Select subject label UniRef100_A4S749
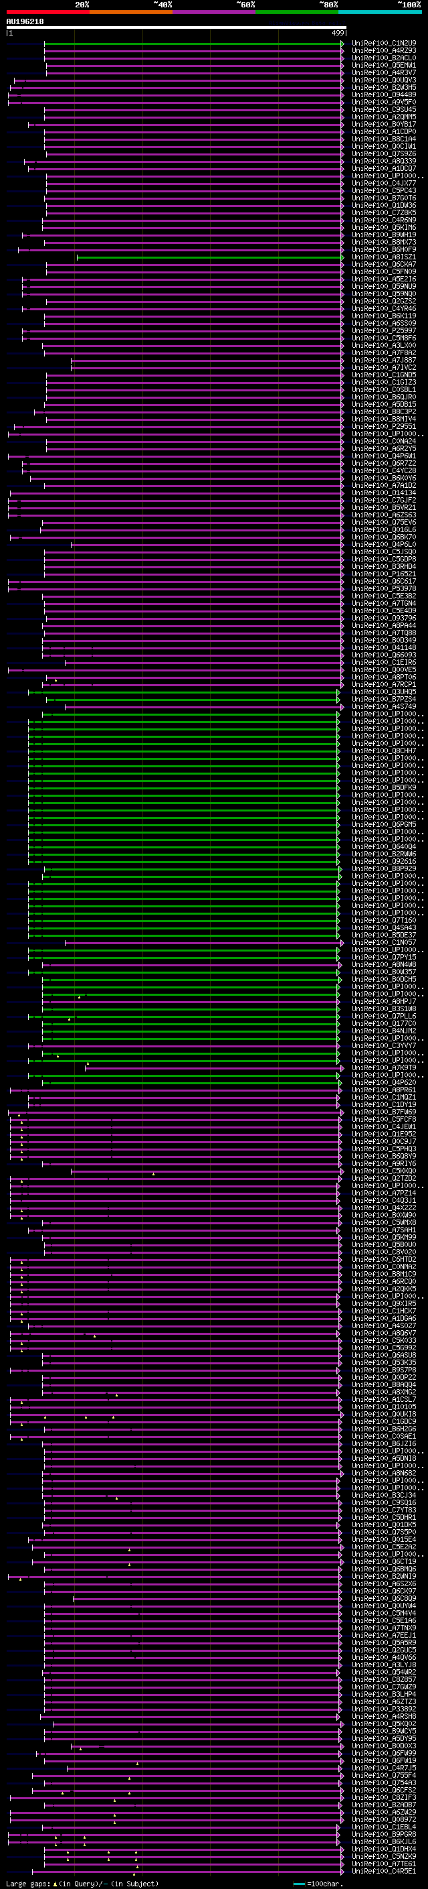 point(384,707)
